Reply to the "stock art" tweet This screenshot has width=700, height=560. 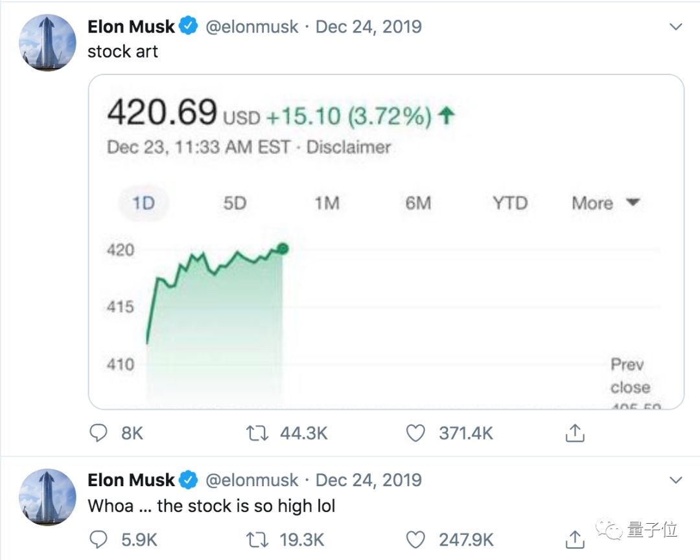click(99, 433)
